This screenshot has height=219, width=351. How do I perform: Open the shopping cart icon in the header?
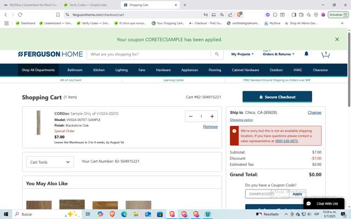(325, 55)
